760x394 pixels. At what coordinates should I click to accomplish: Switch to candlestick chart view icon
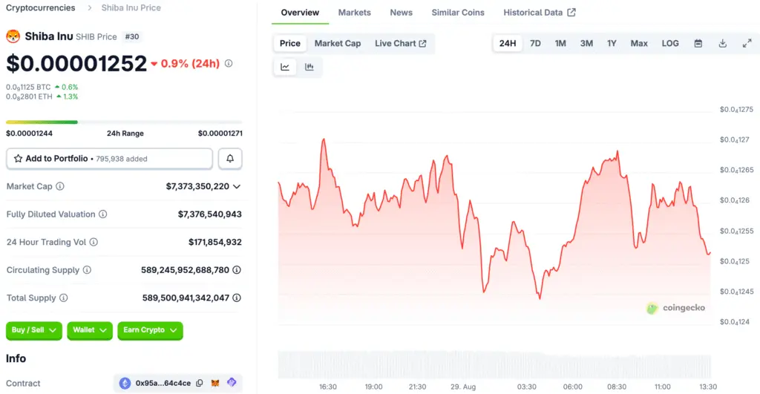pos(309,67)
